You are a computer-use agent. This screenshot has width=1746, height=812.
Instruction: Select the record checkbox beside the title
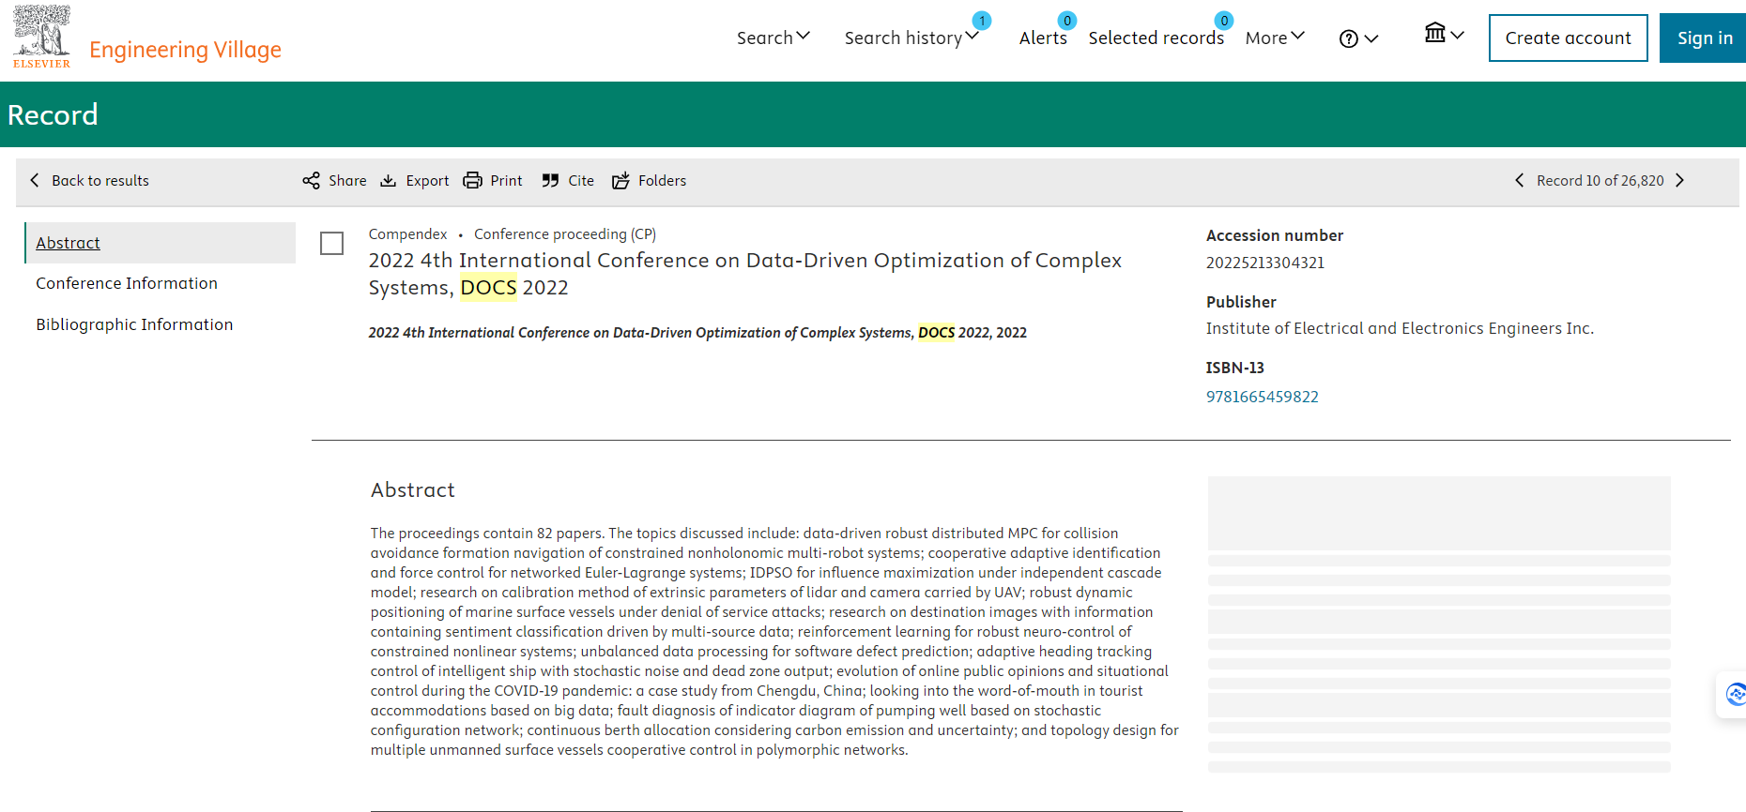331,244
